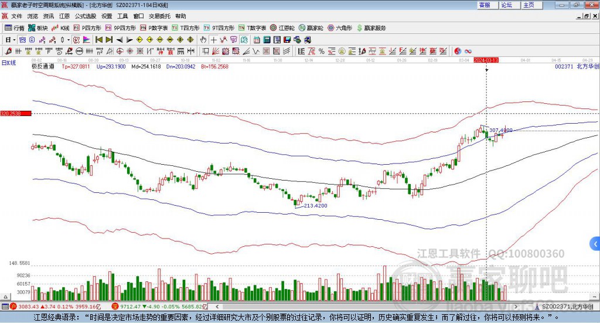This screenshot has width=600, height=323.
Task: Open the 公式选股 menu
Action: [x=86, y=16]
